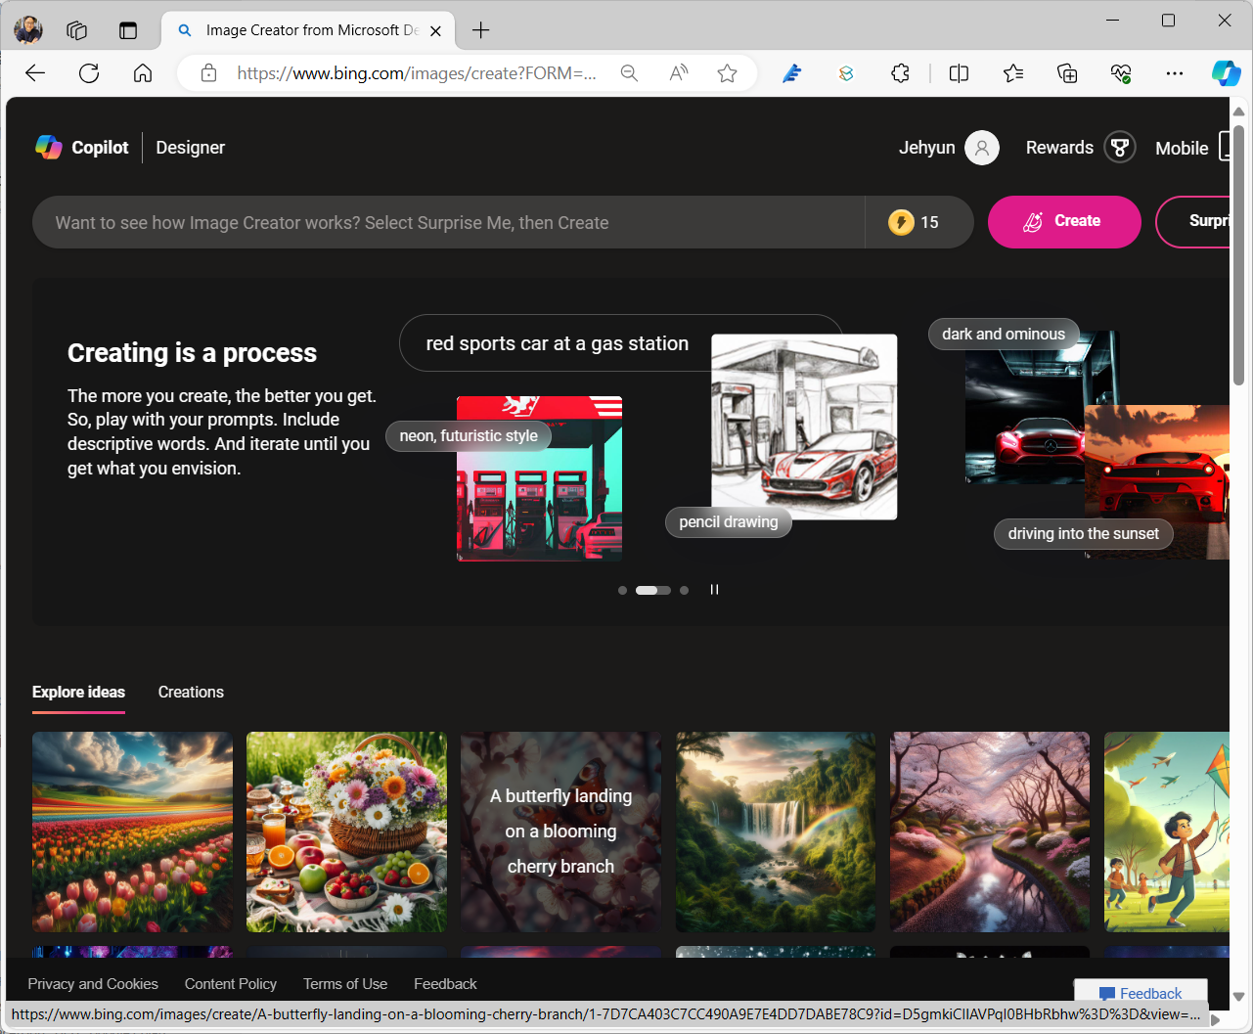The height and width of the screenshot is (1034, 1253).
Task: Select the dark and ominous tag
Action: 1004,335
